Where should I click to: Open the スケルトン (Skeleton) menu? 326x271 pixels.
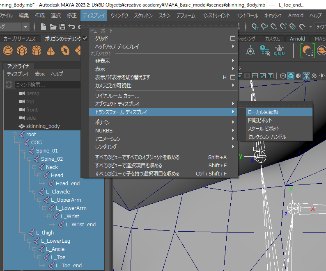(x=143, y=15)
